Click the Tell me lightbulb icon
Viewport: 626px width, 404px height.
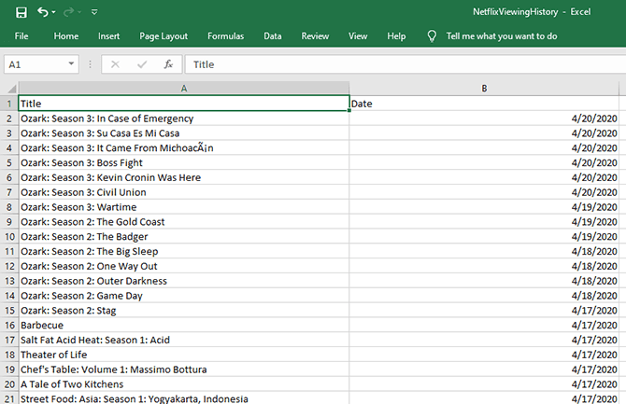432,35
